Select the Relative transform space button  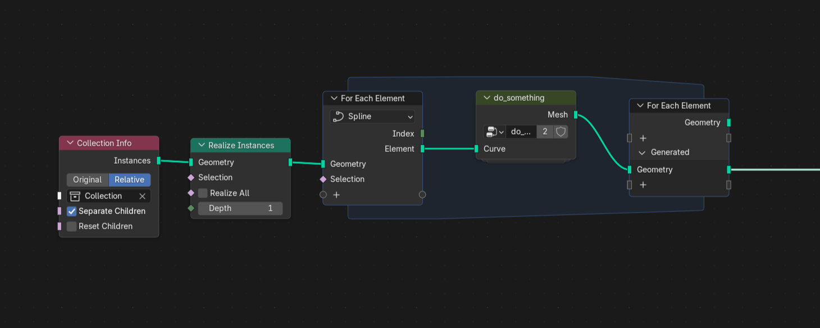coord(130,180)
